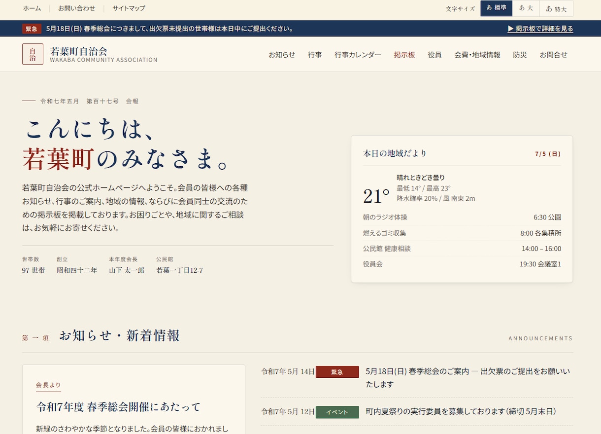Open the 会費・地域情報 navigation item
This screenshot has width=601, height=434.
477,55
